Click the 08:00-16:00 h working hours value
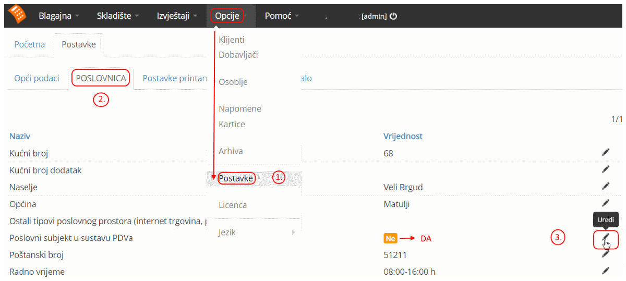Image resolution: width=626 pixels, height=281 pixels. (410, 272)
